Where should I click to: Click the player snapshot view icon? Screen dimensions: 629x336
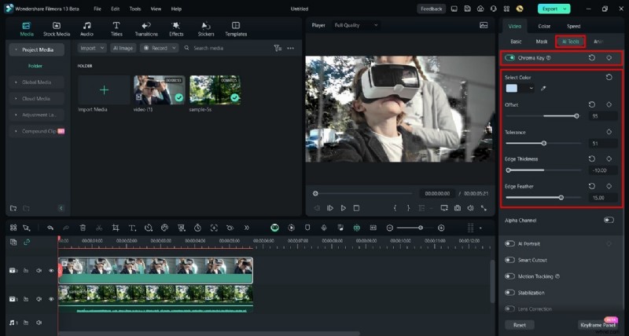[x=484, y=25]
